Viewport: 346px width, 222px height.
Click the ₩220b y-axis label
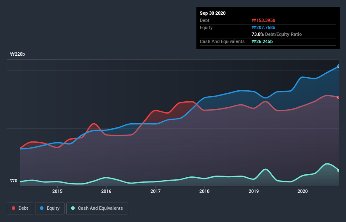pyautogui.click(x=17, y=54)
